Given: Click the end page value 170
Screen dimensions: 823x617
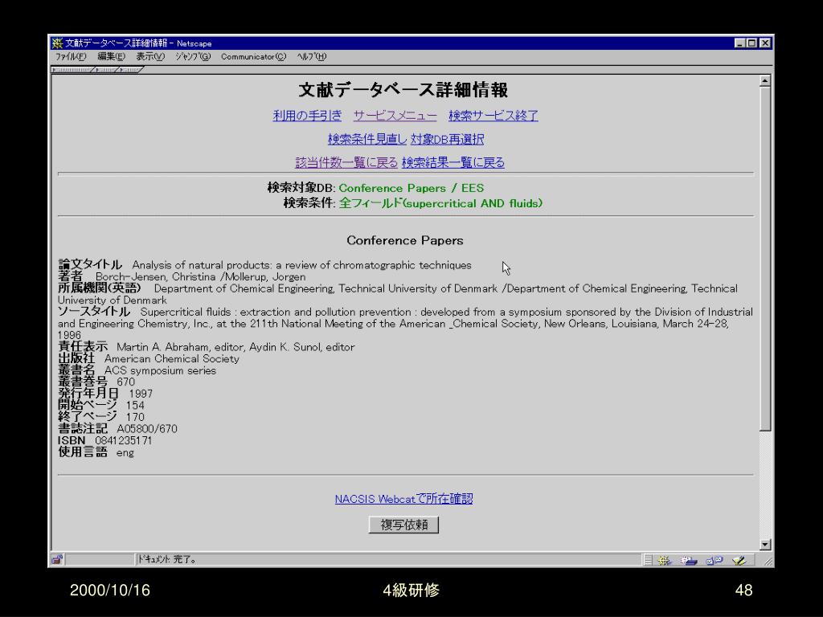Looking at the screenshot, I should point(135,417).
